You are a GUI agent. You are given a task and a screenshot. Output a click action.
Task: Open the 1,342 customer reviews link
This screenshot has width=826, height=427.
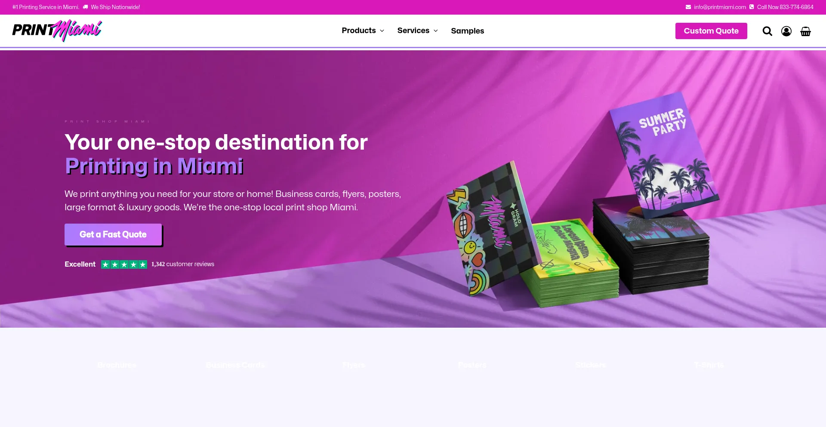(x=183, y=264)
